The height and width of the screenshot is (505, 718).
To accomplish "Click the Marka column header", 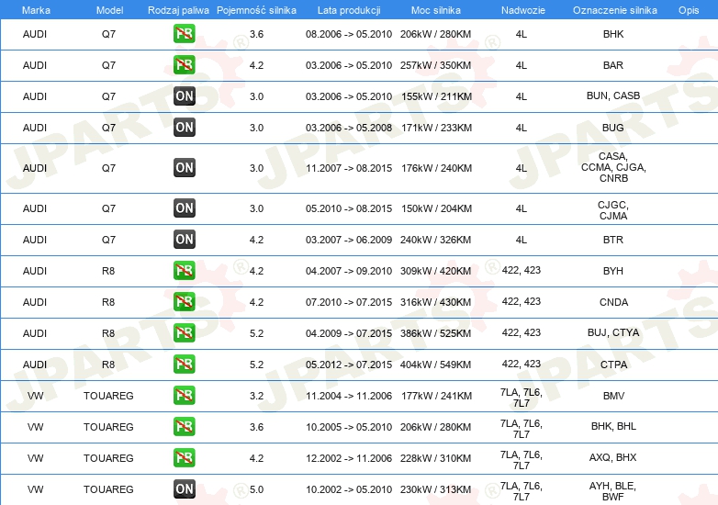I will click(36, 10).
